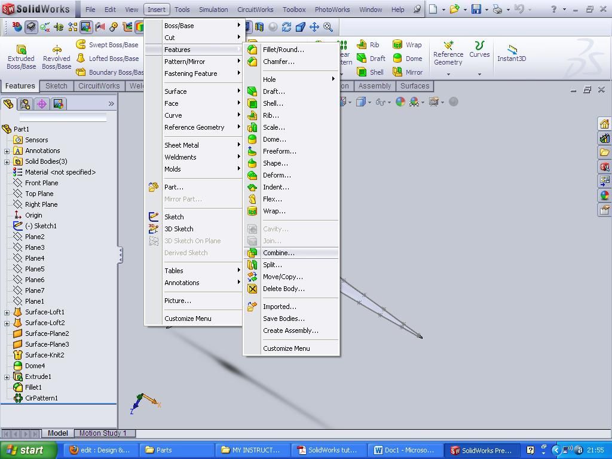Expand the Solid Bodies(3) folder
Screen dimensions: 612x459
(x=7, y=161)
